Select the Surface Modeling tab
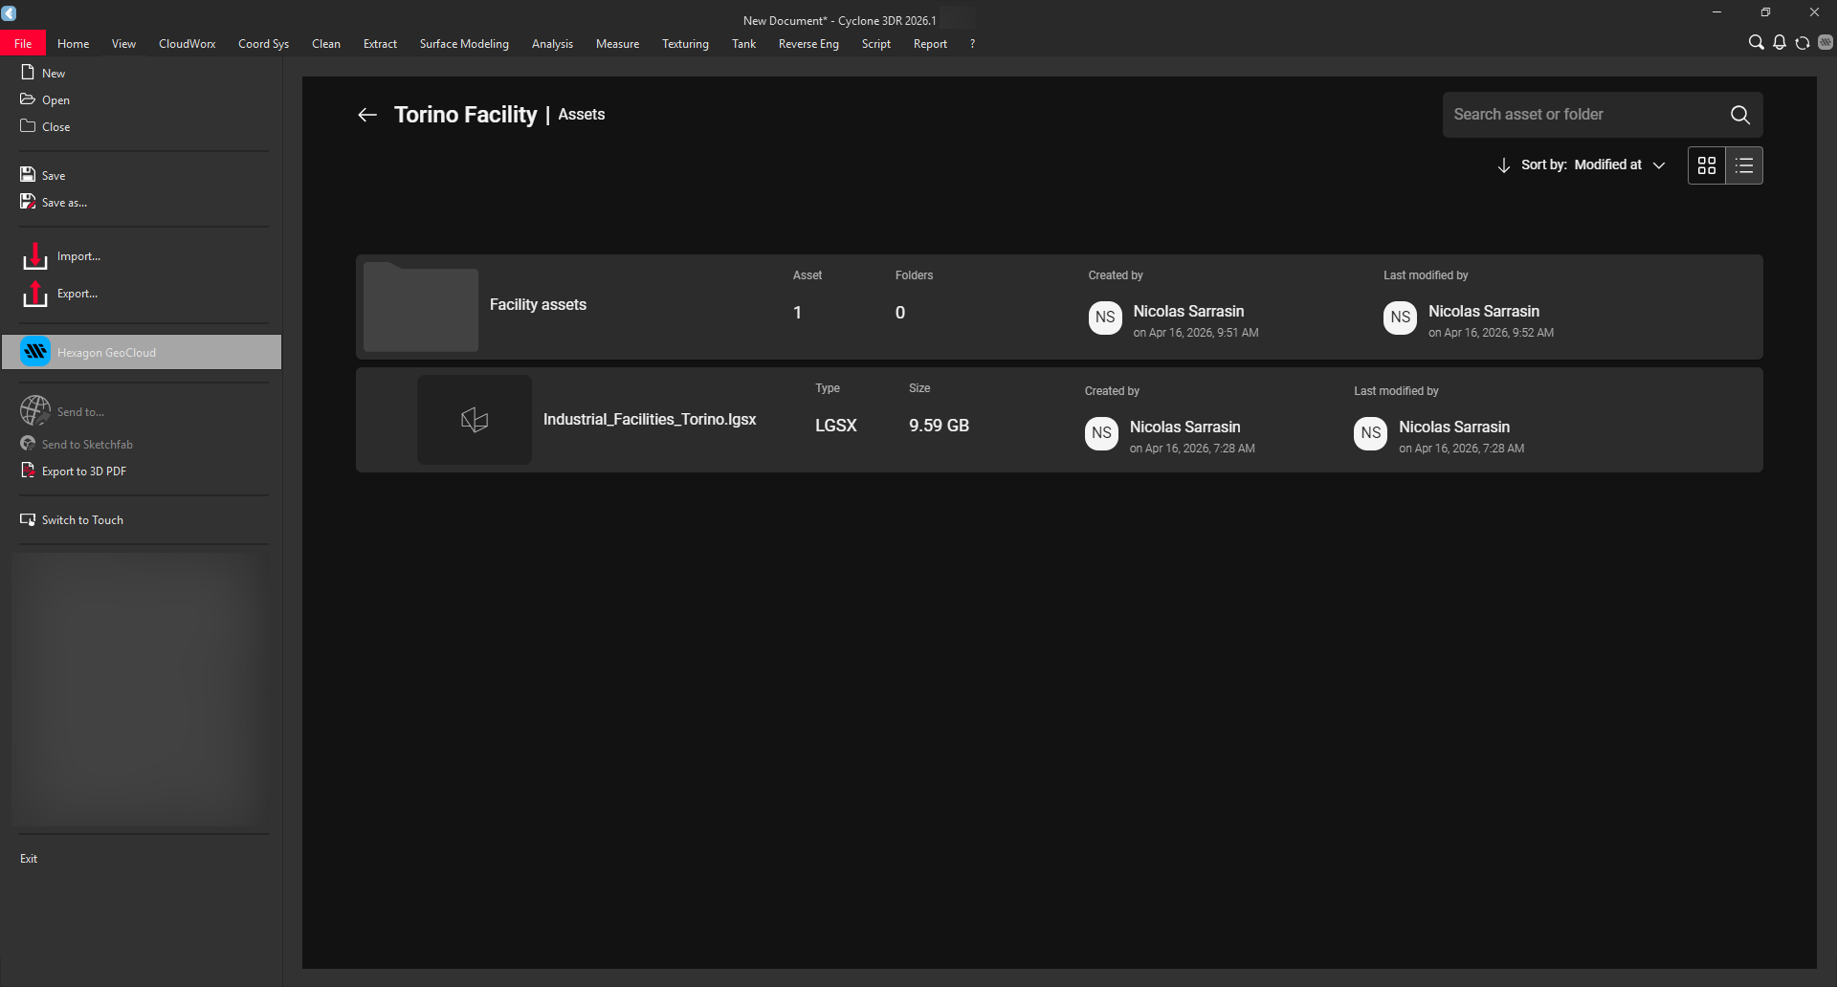 coord(464,44)
